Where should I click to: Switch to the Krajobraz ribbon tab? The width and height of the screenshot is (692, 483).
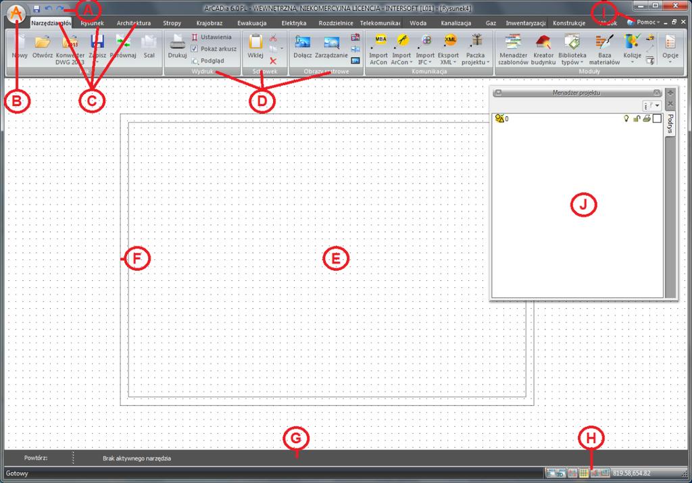(209, 23)
